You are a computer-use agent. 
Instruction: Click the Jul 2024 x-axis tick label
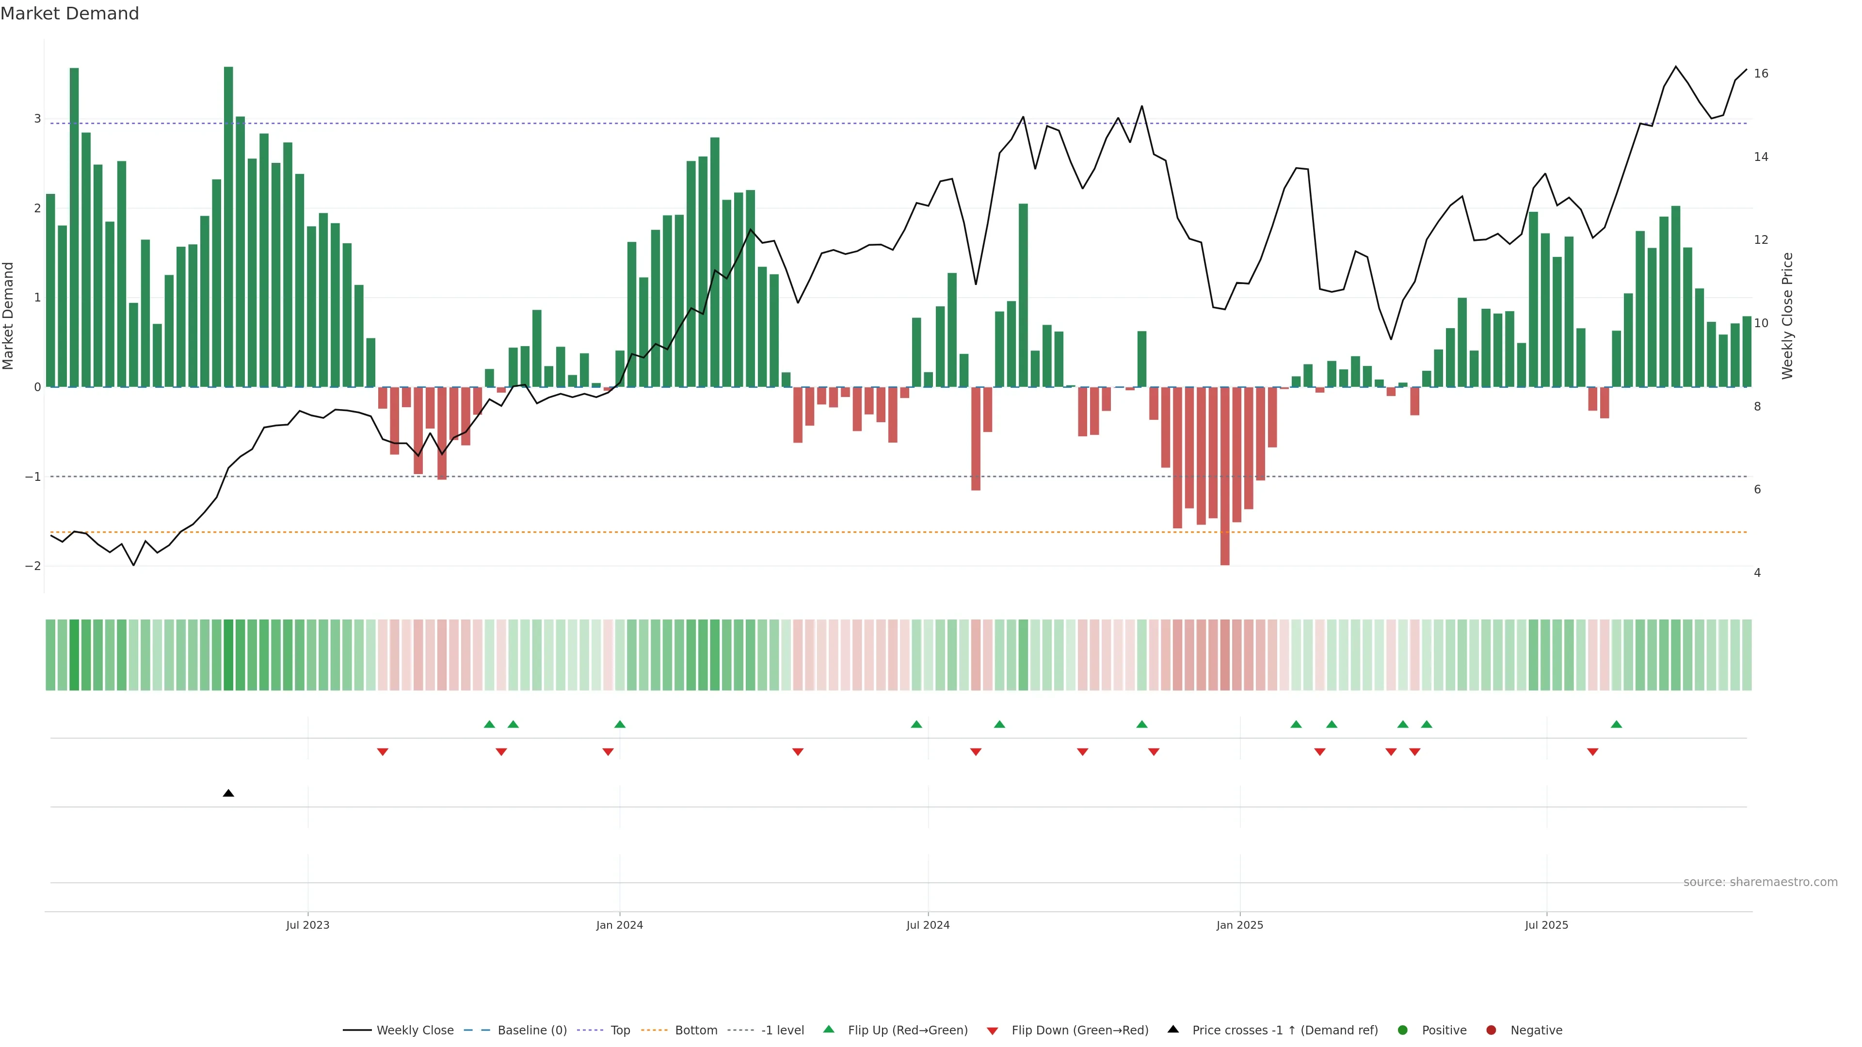(x=928, y=925)
